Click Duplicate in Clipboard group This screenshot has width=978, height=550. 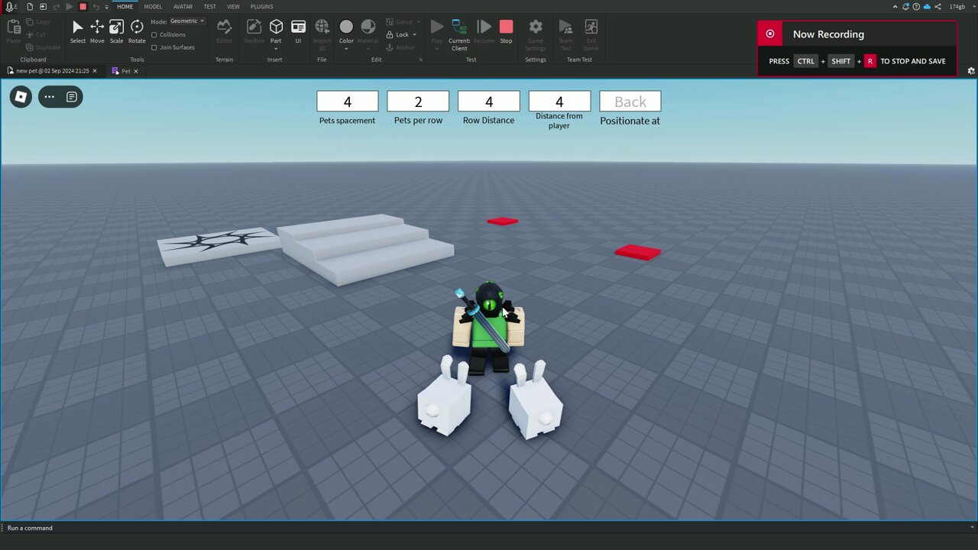[43, 47]
